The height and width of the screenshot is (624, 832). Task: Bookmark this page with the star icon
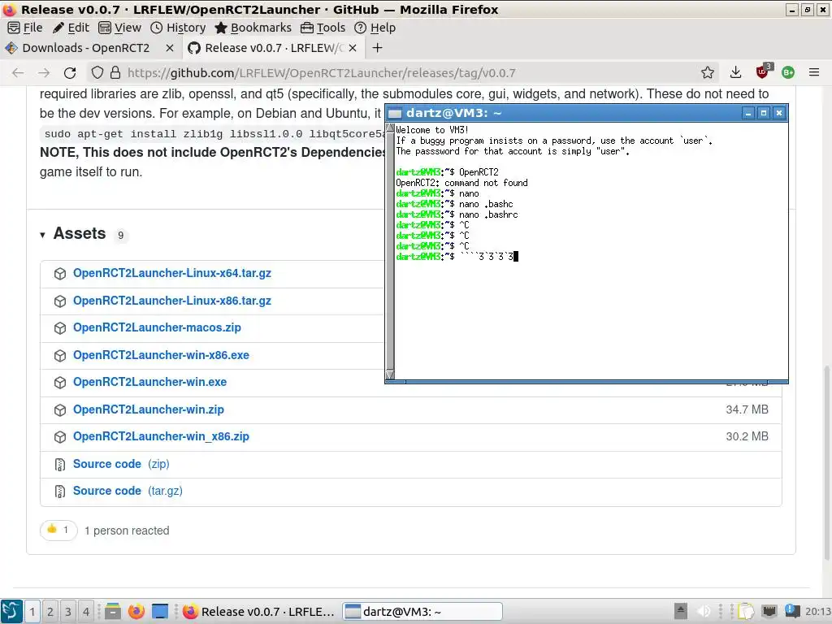point(708,72)
